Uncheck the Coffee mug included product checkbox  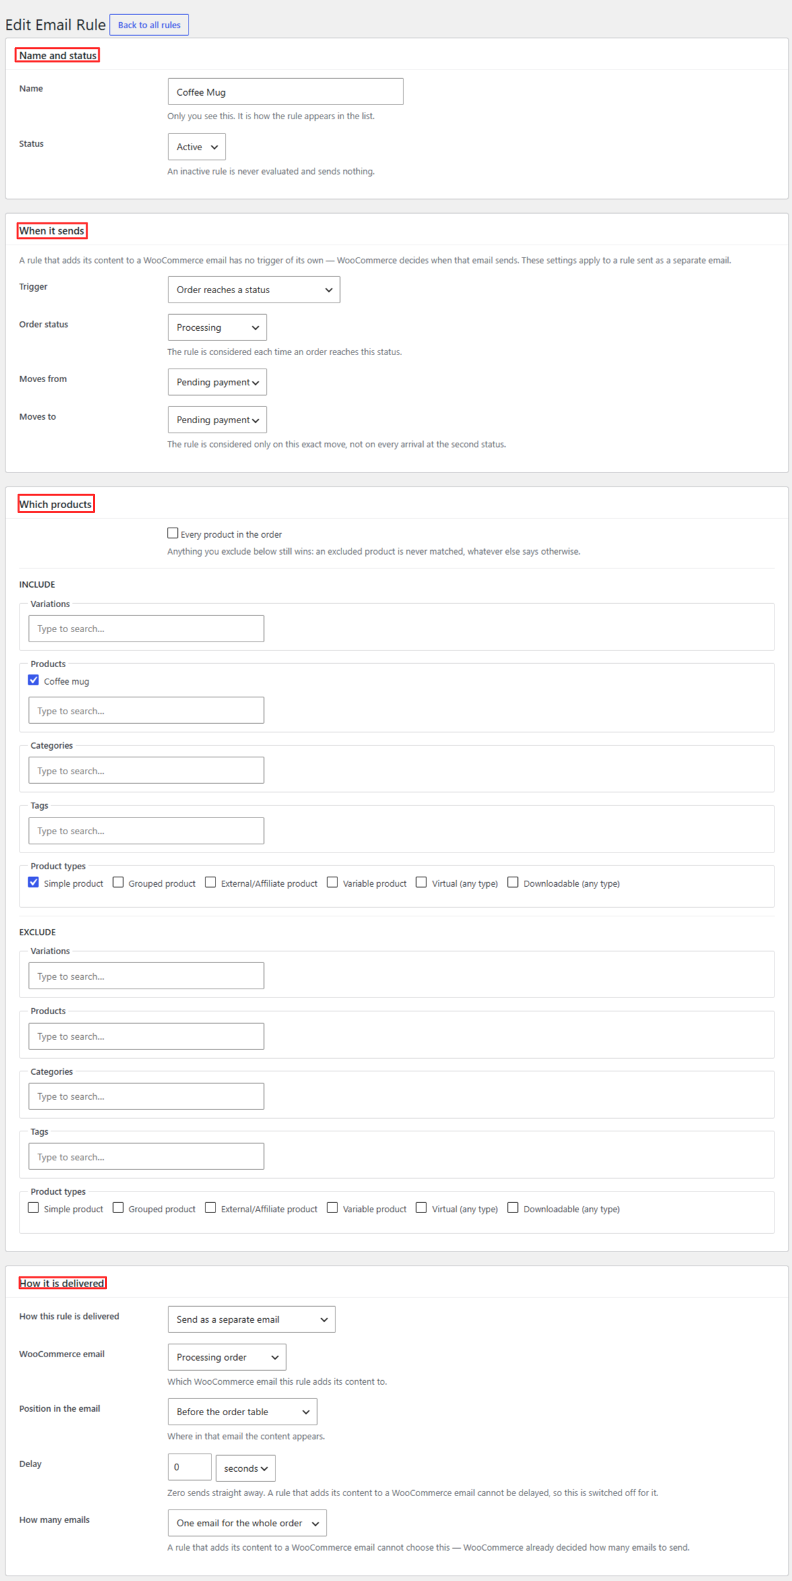coord(34,680)
